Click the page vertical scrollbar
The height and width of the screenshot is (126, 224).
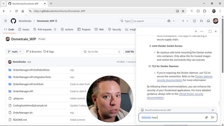coord(223,46)
